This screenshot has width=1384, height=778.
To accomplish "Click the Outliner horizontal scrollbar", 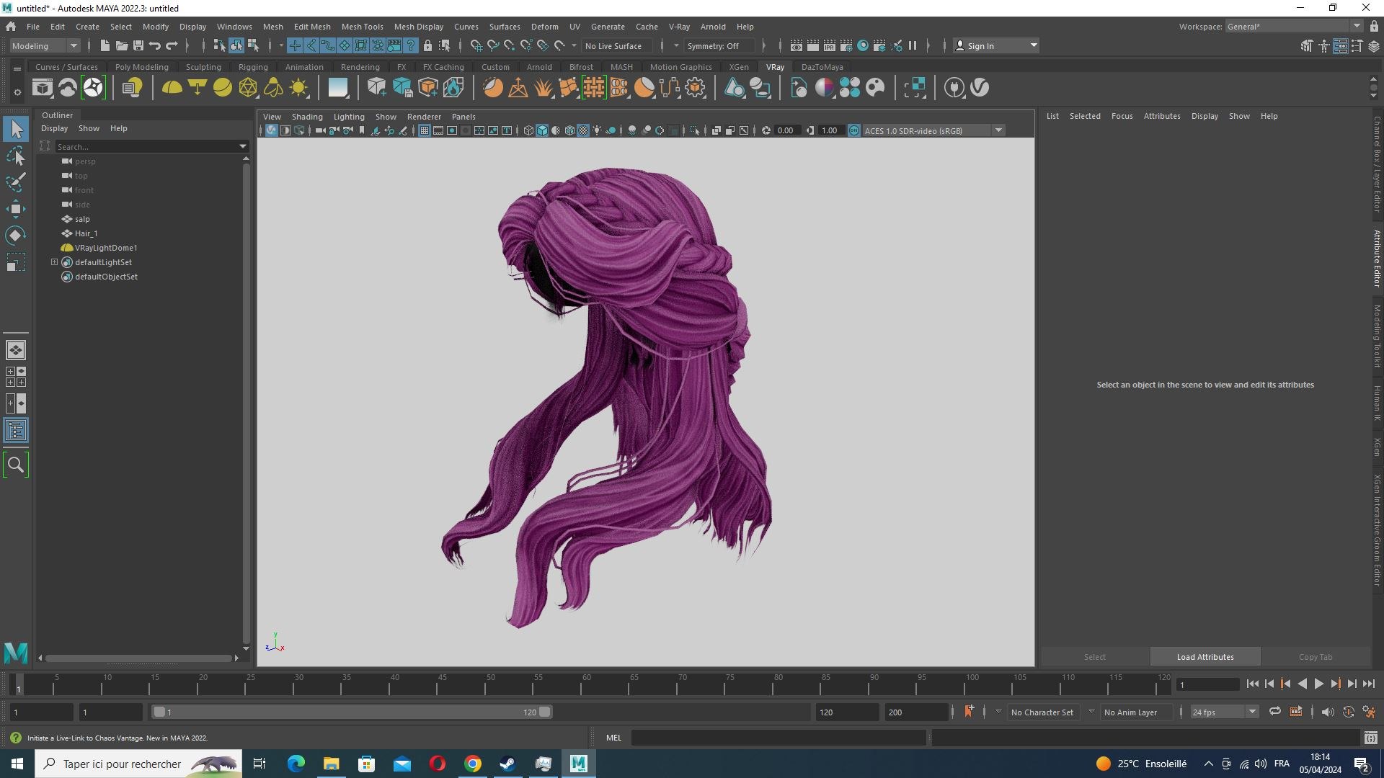I will 138,658.
